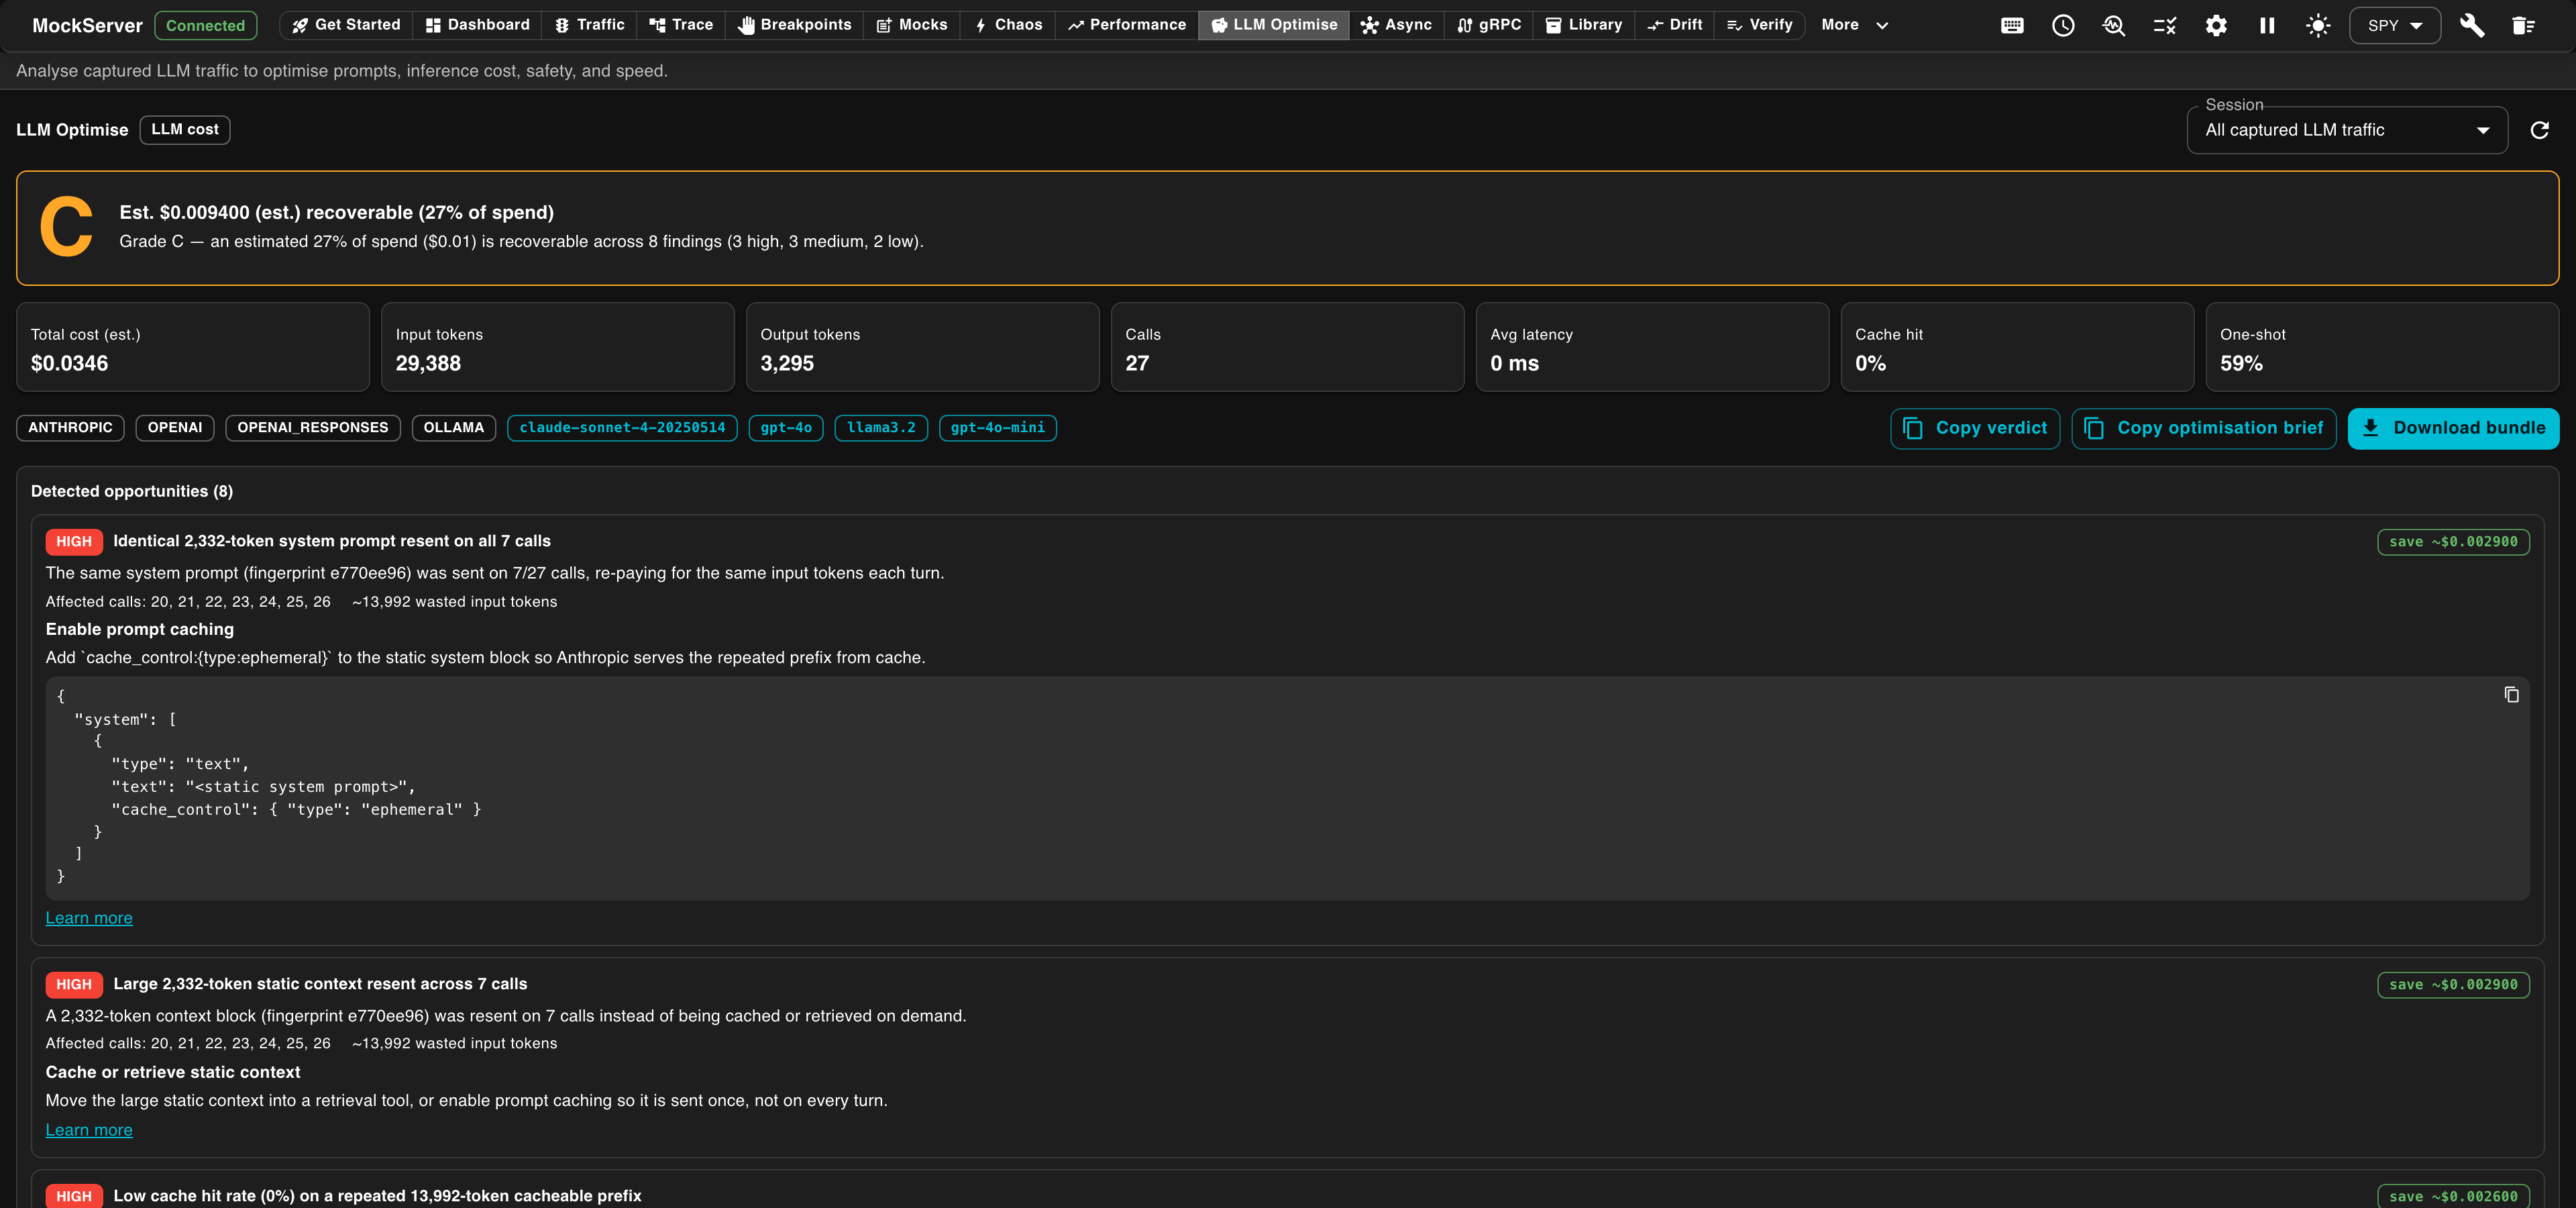Click the clock history icon
This screenshot has height=1208, width=2576.
pyautogui.click(x=2063, y=25)
